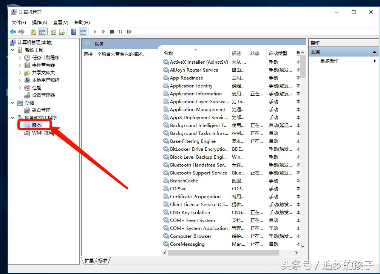Viewport: 380px width, 274px height.
Task: Click the Refresh toolbar icon
Action: (x=54, y=32)
